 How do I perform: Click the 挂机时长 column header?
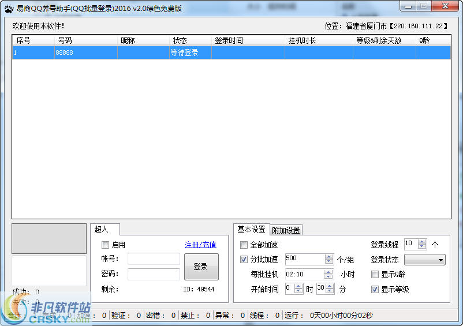[319, 40]
